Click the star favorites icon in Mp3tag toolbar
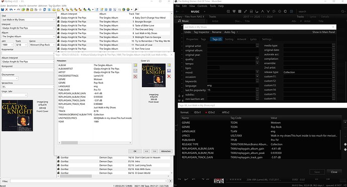347x187 pixels. pyautogui.click(x=40, y=10)
